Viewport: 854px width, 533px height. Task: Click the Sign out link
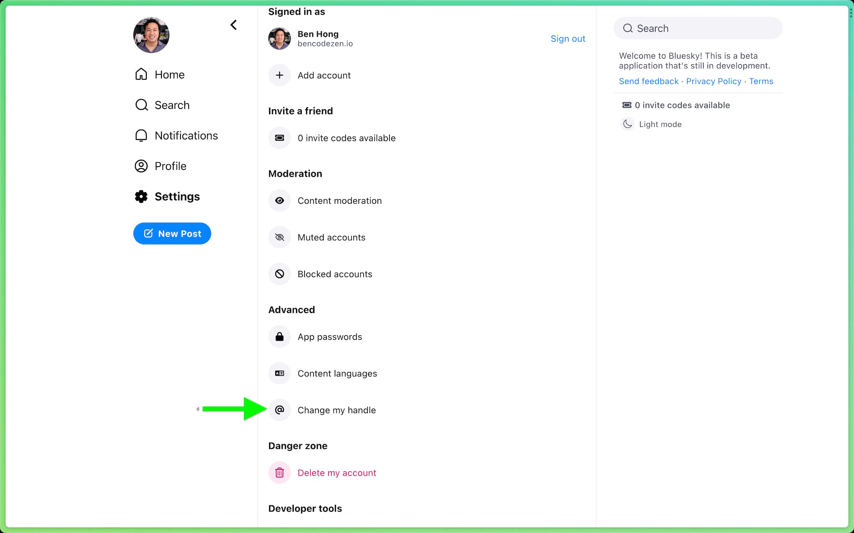568,39
